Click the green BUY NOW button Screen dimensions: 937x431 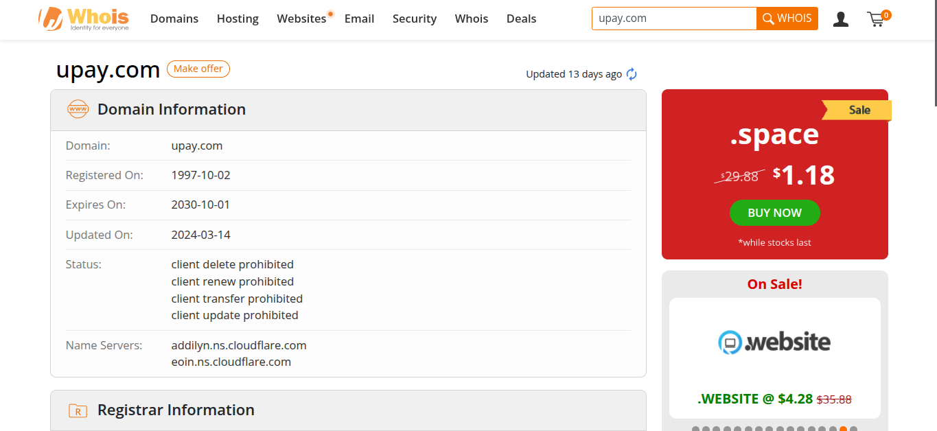[x=774, y=213]
